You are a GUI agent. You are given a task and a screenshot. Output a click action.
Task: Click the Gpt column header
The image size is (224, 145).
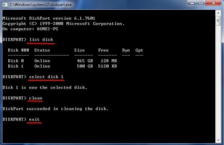point(139,50)
